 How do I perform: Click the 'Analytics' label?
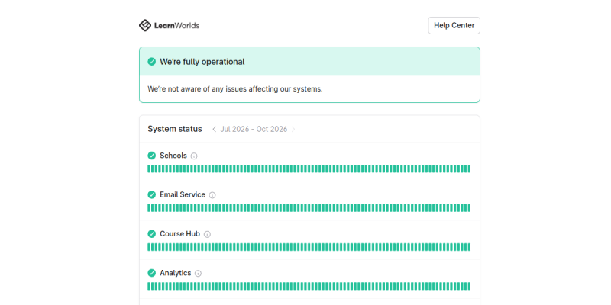click(x=176, y=273)
